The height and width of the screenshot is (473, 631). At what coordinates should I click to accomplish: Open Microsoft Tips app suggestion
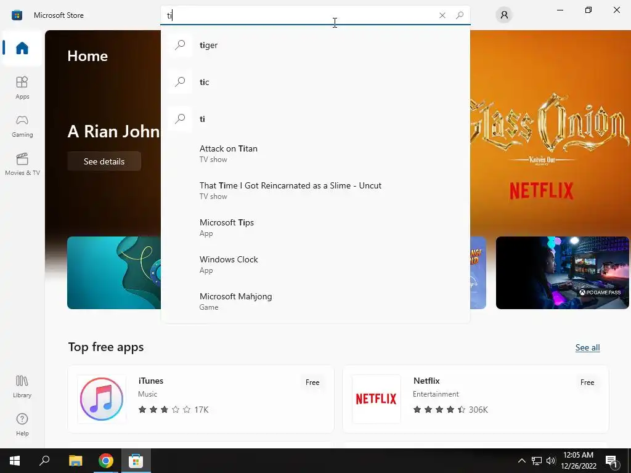click(x=315, y=228)
